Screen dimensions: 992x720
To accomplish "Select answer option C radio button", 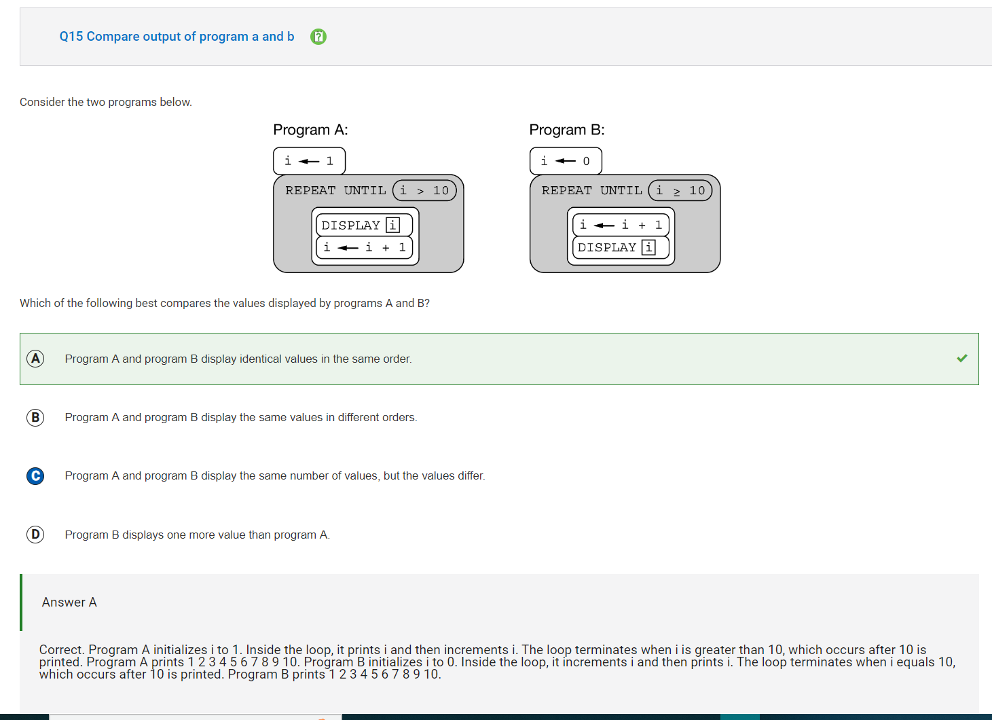I will [x=35, y=476].
